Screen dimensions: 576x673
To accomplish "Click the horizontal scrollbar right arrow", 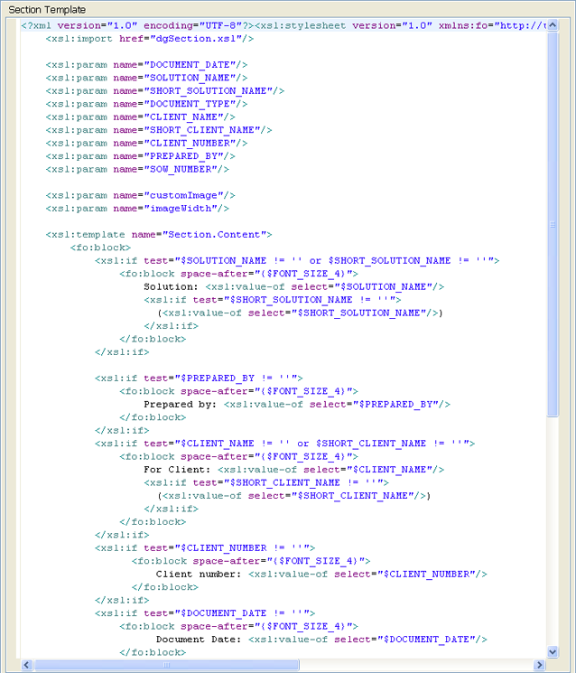I will [539, 665].
